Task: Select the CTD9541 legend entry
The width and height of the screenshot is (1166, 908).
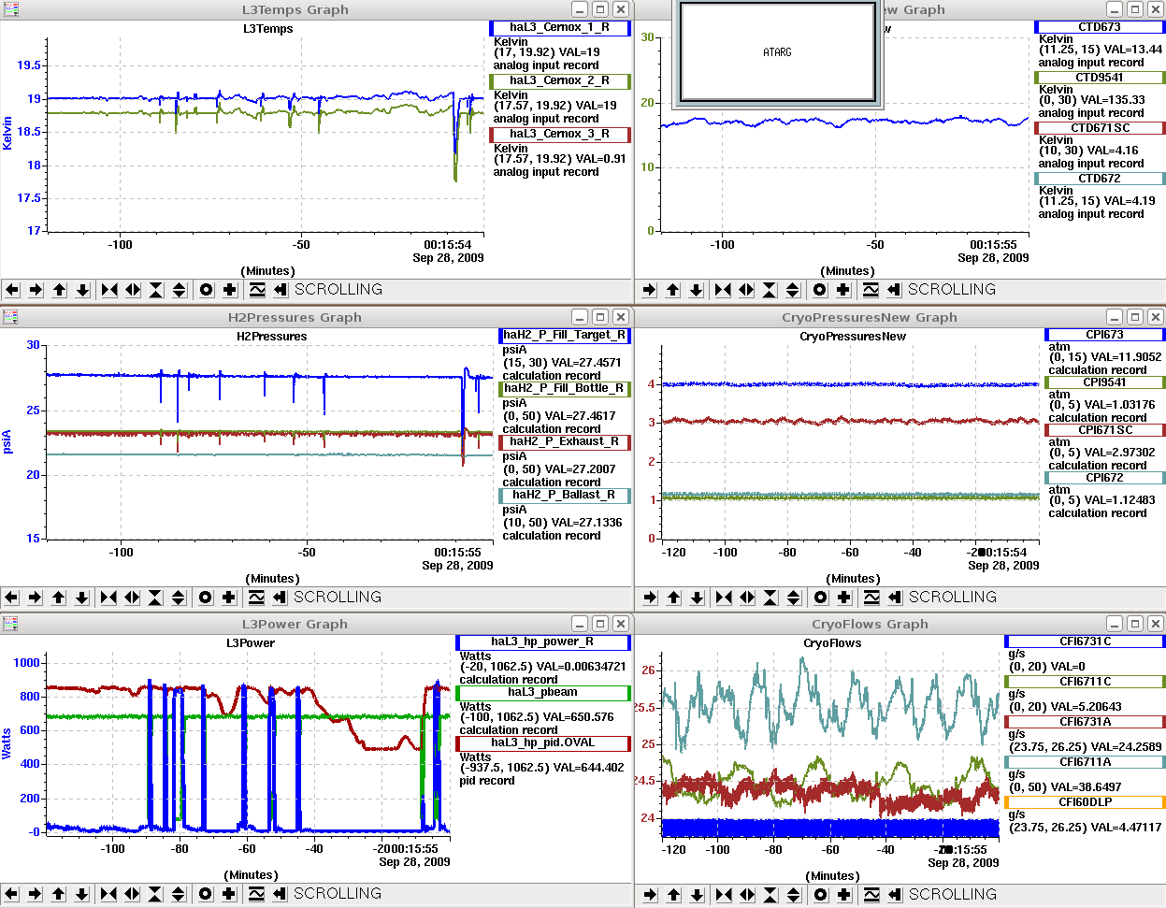Action: (1100, 78)
